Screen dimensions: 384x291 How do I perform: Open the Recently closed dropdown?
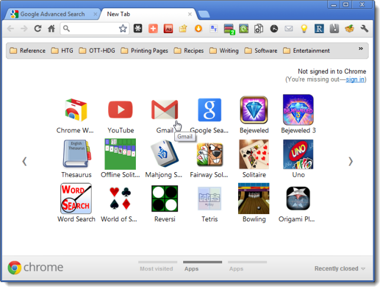click(x=340, y=269)
